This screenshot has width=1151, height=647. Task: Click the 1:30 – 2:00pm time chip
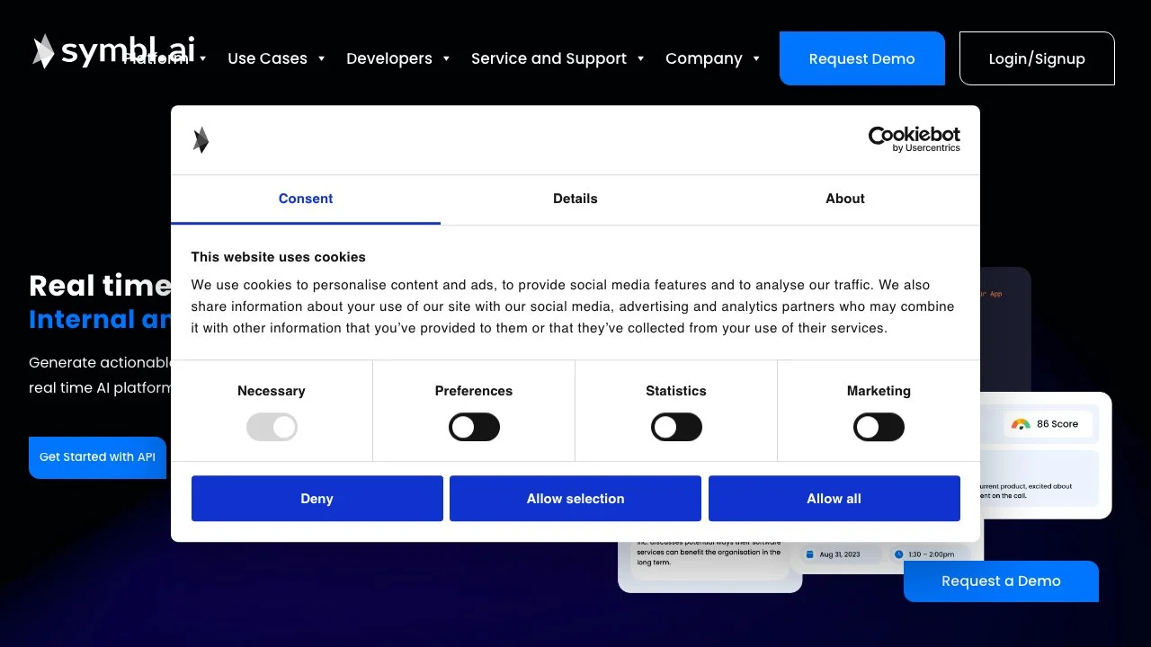click(931, 554)
